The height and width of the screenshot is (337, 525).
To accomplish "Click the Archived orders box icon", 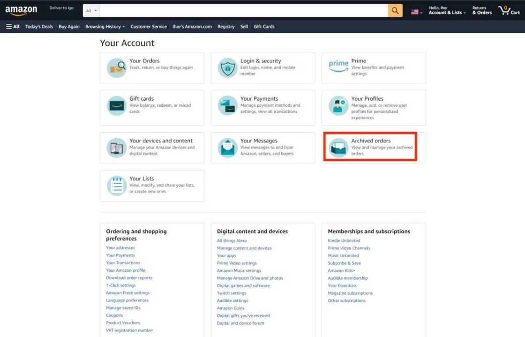I will [x=338, y=148].
